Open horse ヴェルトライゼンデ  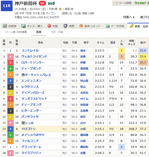coord(34,56)
